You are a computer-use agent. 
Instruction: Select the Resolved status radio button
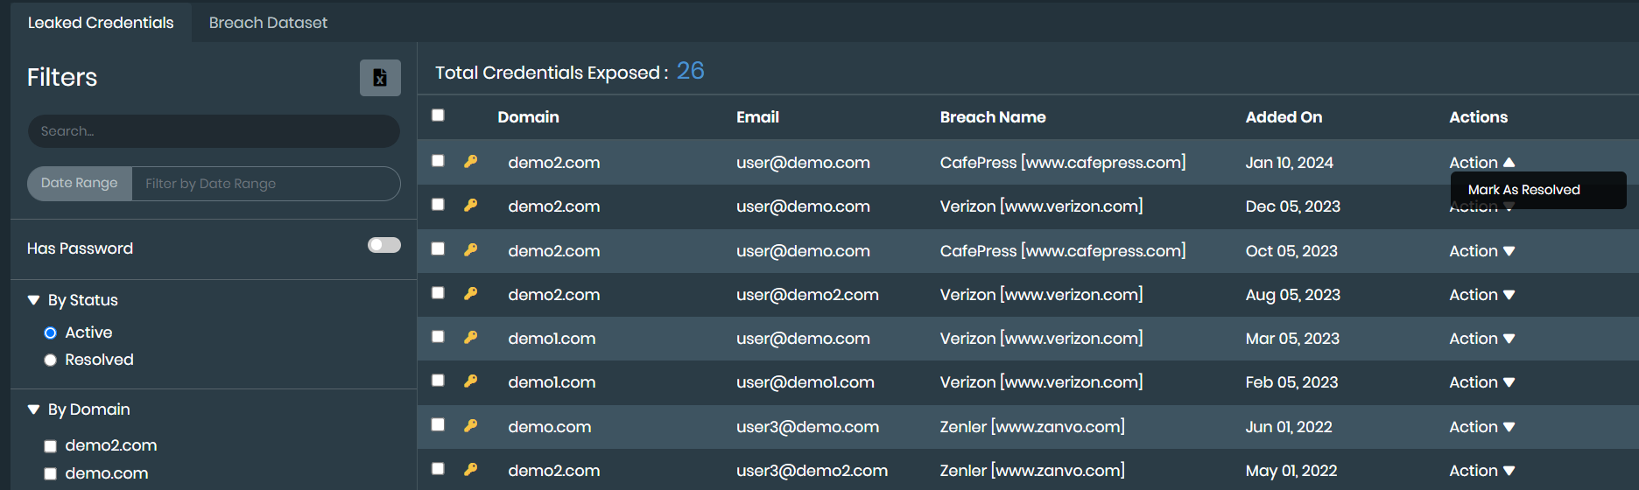click(x=51, y=360)
